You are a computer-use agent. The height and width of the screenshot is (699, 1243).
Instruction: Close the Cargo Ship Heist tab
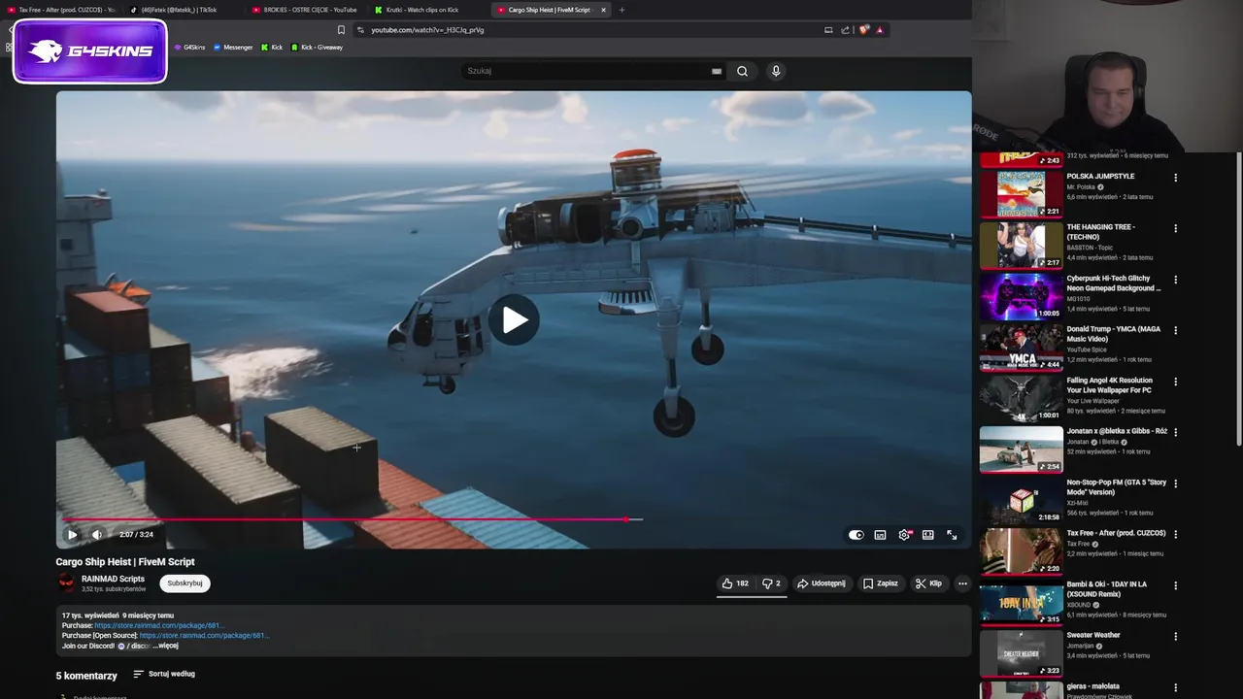point(603,10)
